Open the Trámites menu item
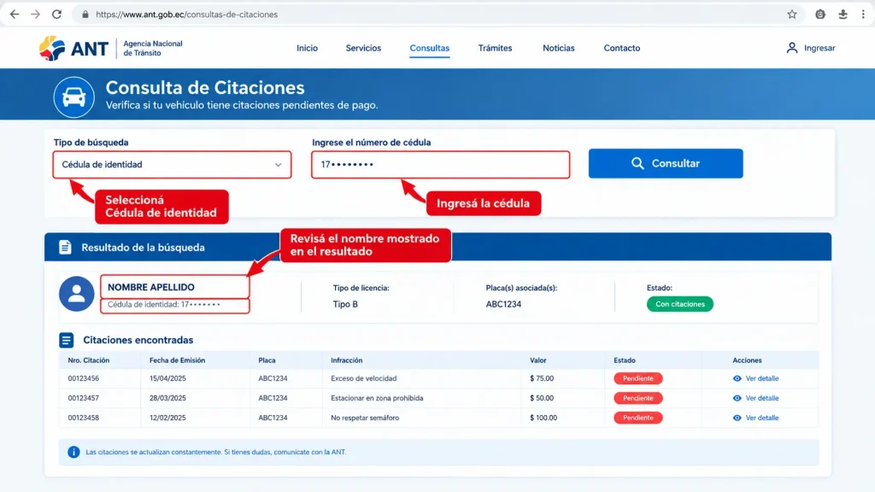 pyautogui.click(x=495, y=48)
